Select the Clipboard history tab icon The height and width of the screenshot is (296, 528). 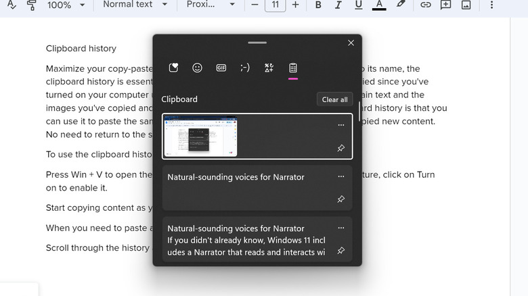293,68
